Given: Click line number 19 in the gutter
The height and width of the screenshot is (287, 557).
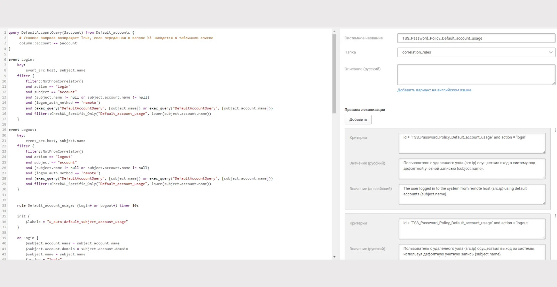Looking at the screenshot, I should point(4,130).
